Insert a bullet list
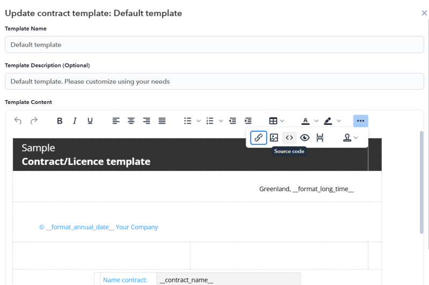The width and height of the screenshot is (429, 285). point(188,121)
